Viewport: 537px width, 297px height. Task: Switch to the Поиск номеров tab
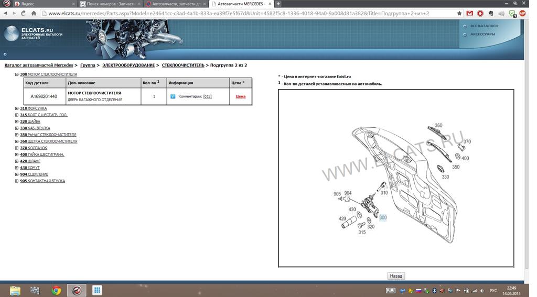tap(108, 4)
